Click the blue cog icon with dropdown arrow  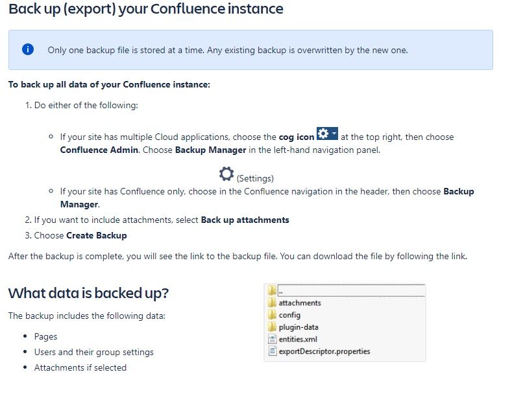tap(327, 133)
